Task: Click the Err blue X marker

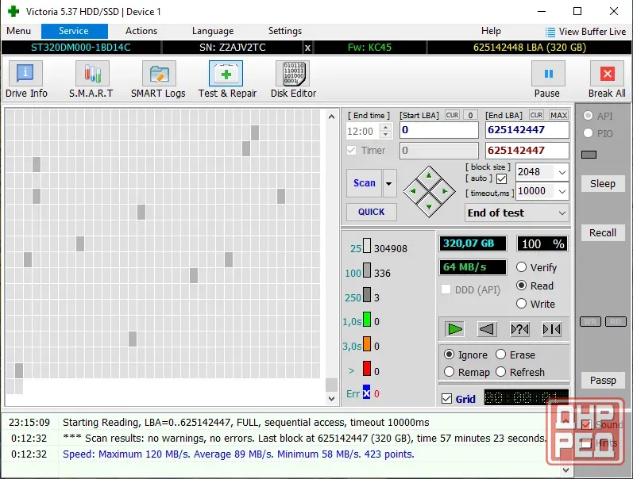Action: click(x=366, y=393)
